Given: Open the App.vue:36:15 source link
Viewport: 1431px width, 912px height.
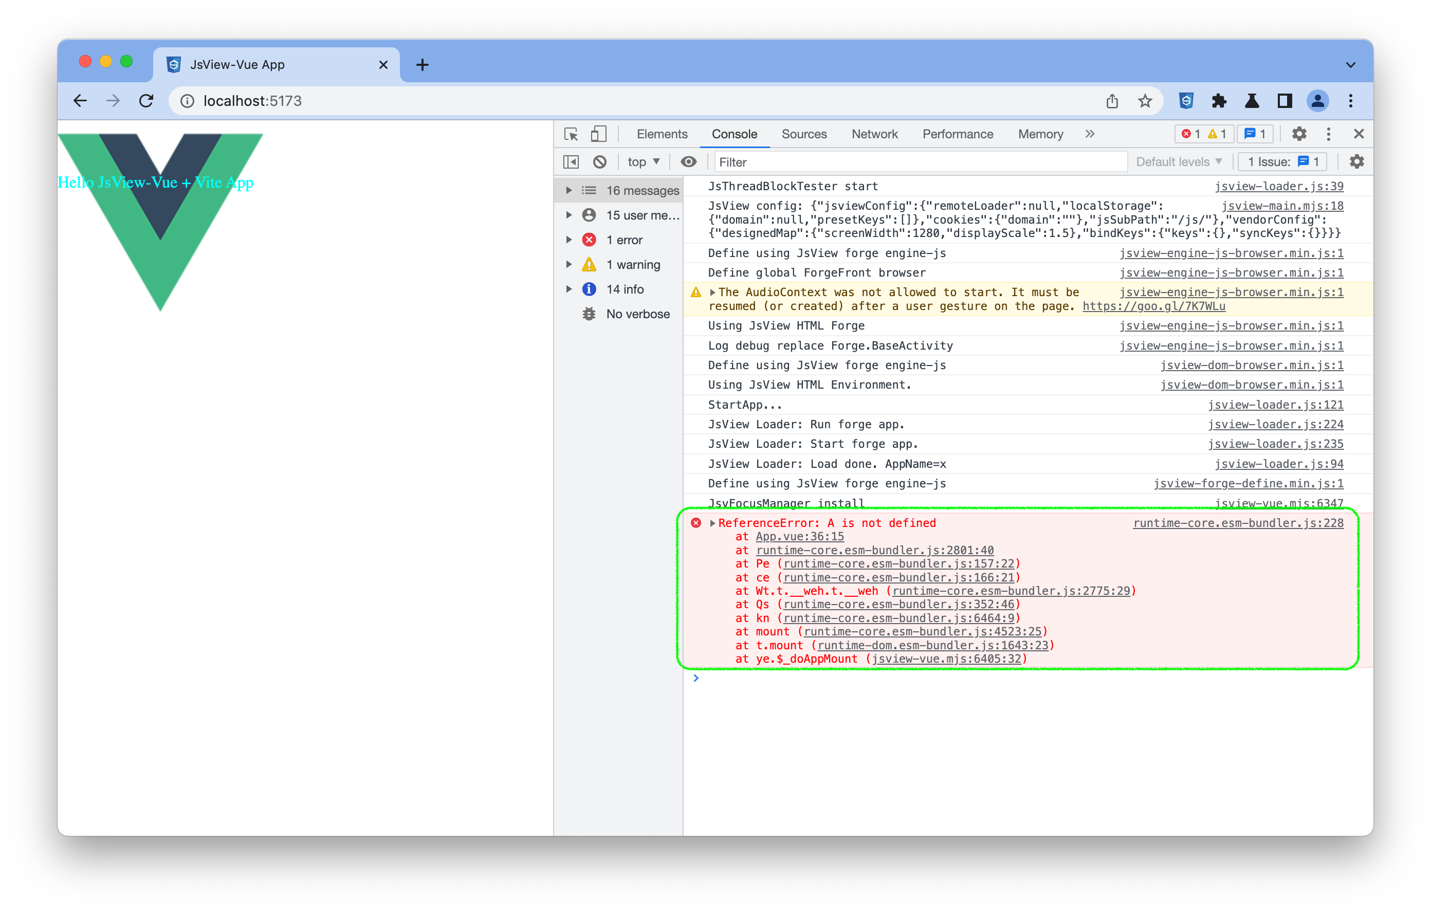Looking at the screenshot, I should (x=799, y=536).
